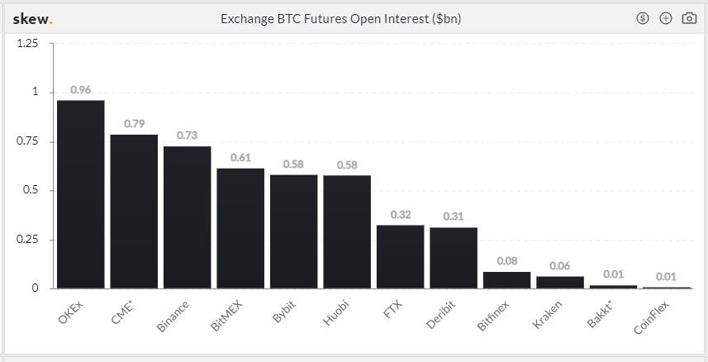Select the Bitfinex bar
This screenshot has width=708, height=362.
(x=506, y=280)
